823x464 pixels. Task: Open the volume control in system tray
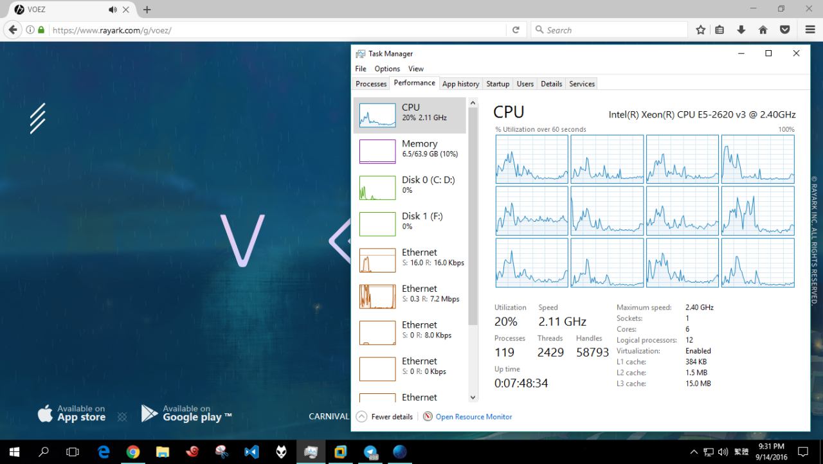coord(723,452)
